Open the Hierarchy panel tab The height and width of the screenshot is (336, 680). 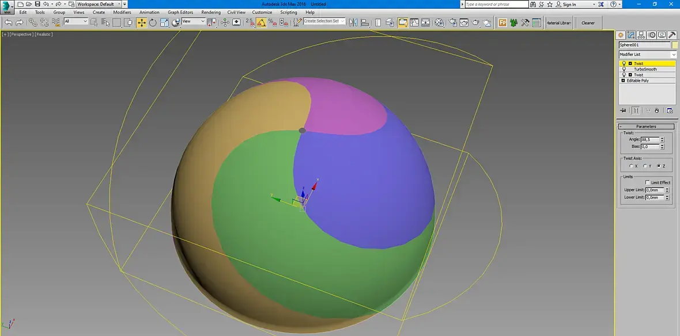pyautogui.click(x=641, y=35)
